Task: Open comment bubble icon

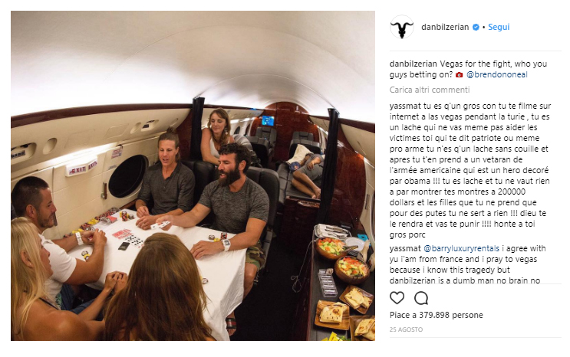Action: click(x=421, y=298)
